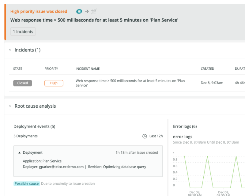245x196 pixels.
Task: Collapse the Deployment entry triangle
Action: click(x=20, y=152)
